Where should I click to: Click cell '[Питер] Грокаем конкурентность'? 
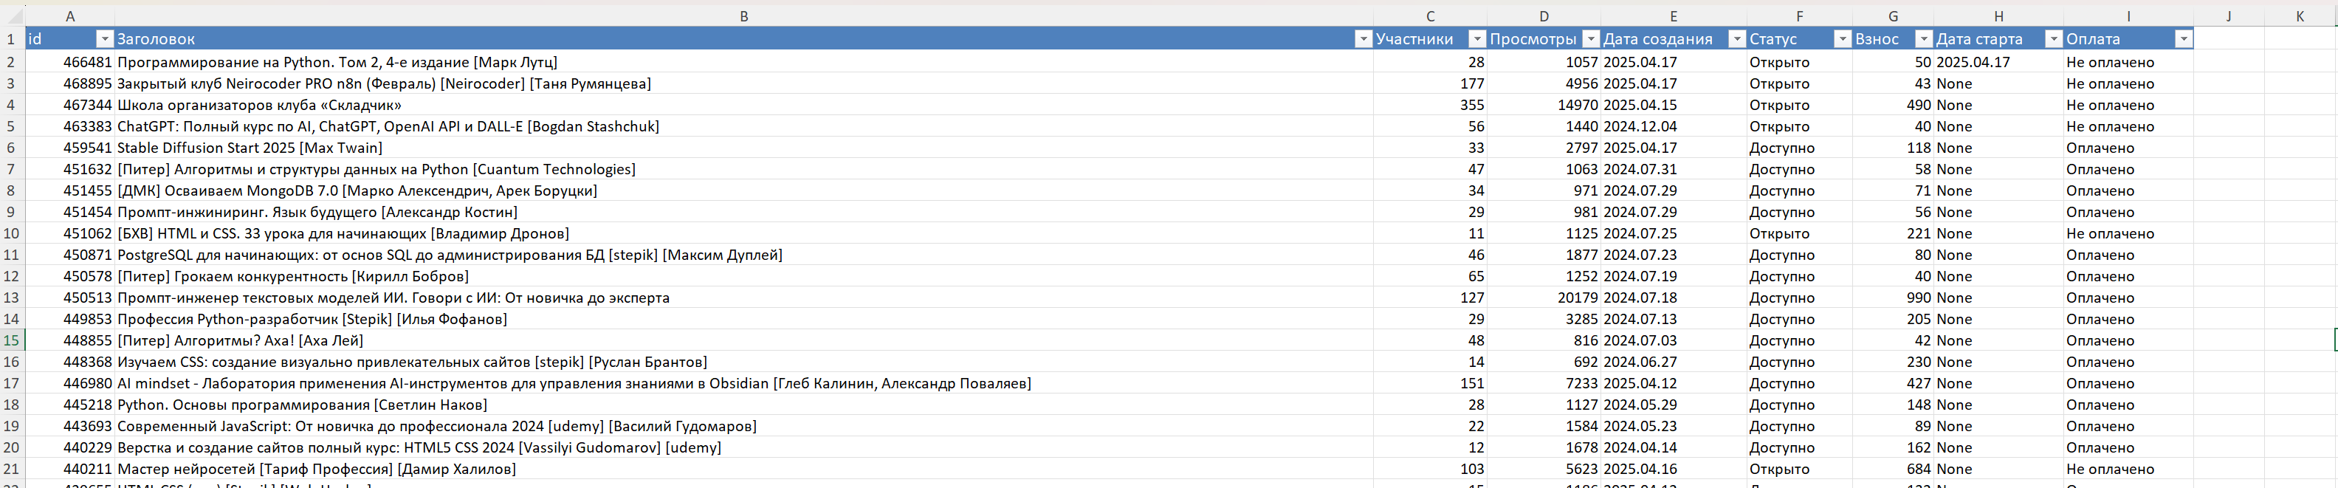click(743, 276)
